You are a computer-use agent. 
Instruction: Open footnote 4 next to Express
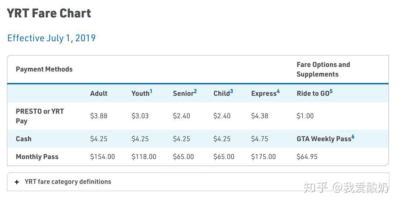pyautogui.click(x=278, y=91)
